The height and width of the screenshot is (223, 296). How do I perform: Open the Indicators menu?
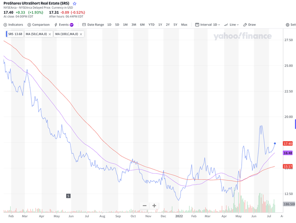point(13,25)
